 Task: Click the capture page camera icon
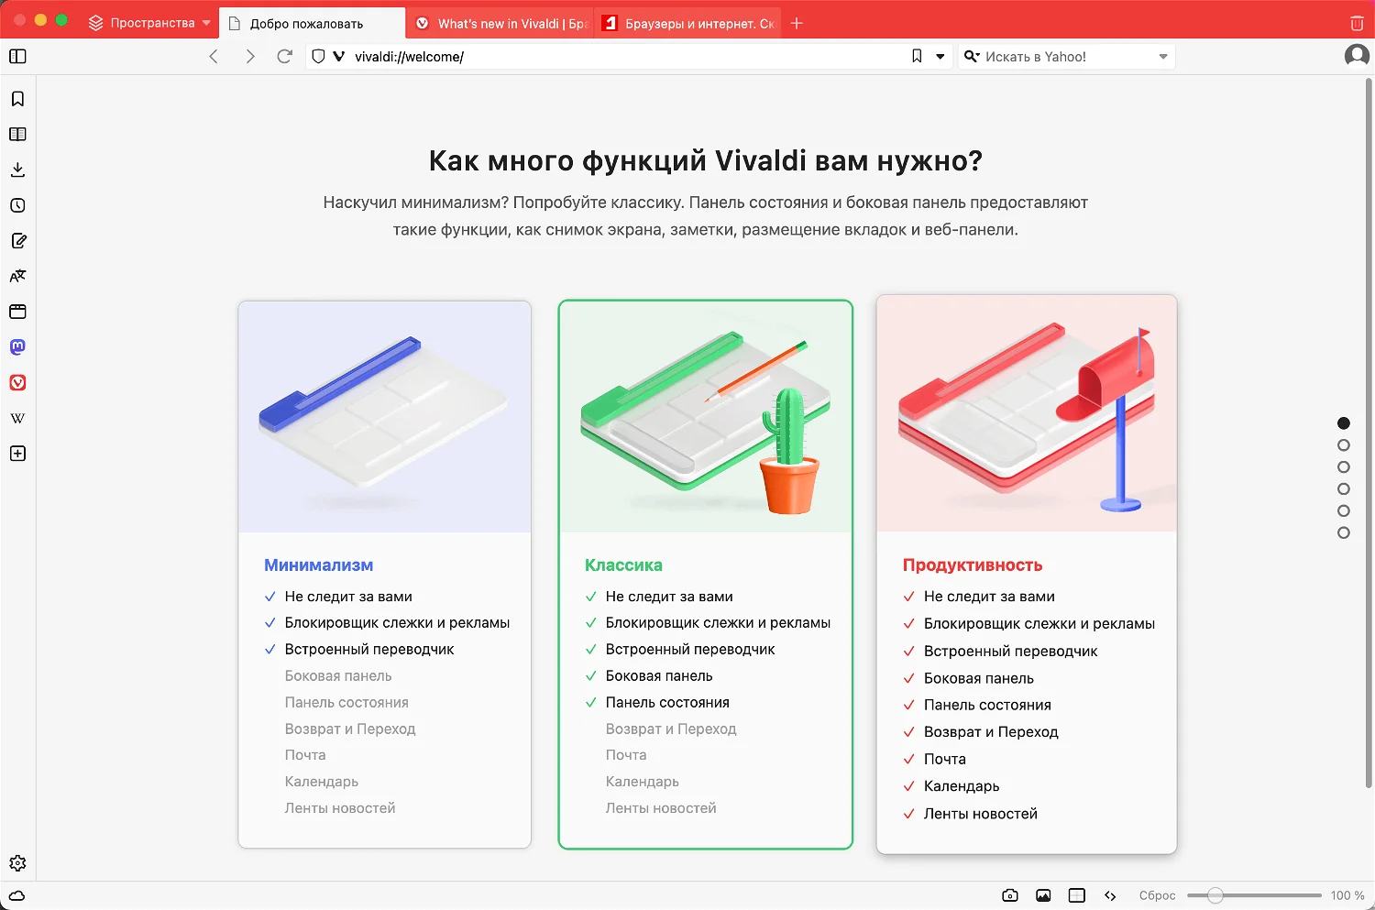[x=1010, y=895]
